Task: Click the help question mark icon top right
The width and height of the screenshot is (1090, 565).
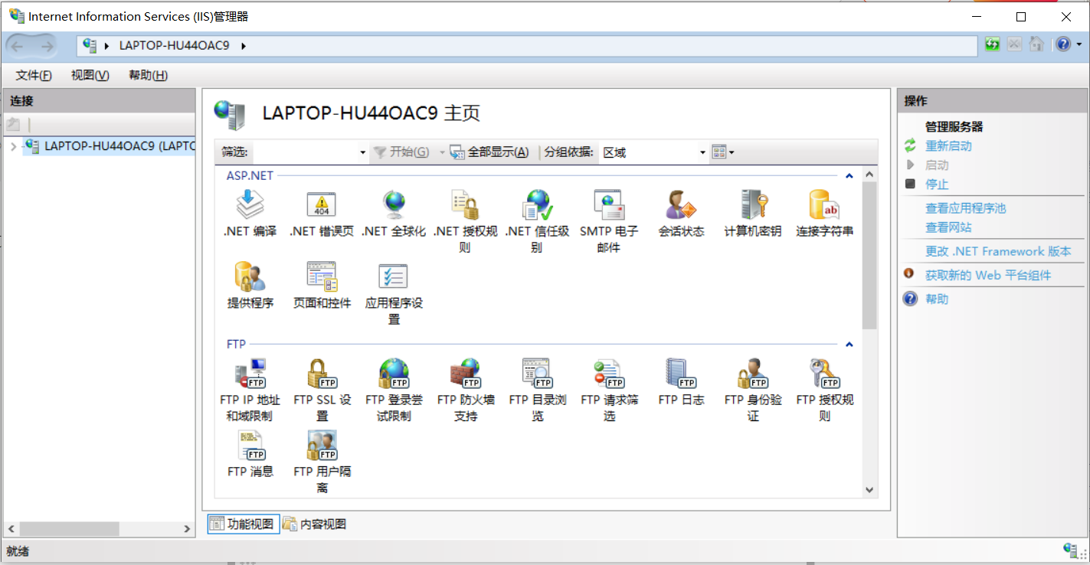Action: click(1062, 44)
